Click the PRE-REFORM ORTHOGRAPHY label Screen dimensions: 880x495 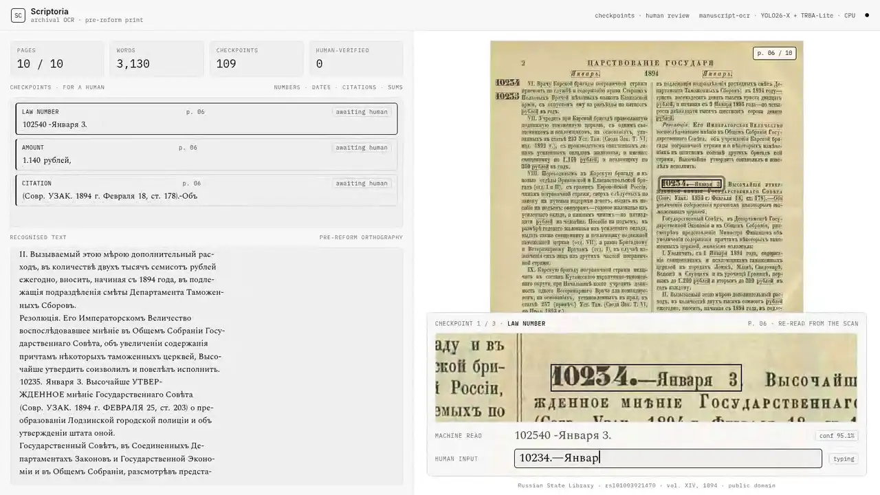pos(361,237)
